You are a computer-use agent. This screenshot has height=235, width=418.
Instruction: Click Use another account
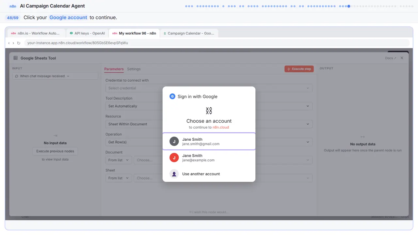[x=209, y=174]
